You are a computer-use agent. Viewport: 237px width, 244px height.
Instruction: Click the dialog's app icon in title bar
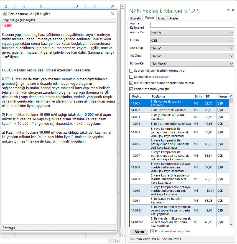click(4, 14)
